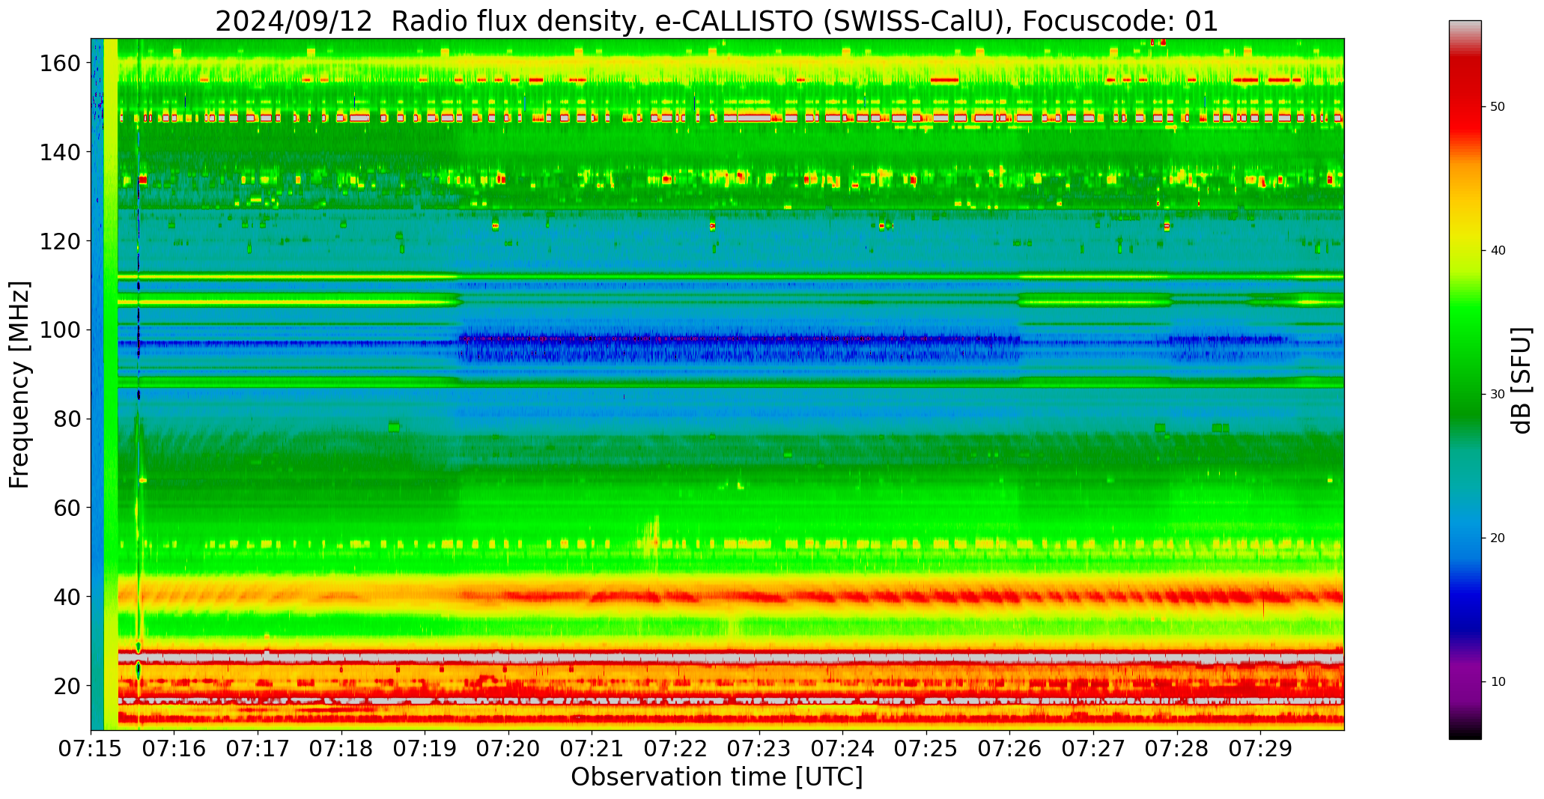Click the 60 frequency tick label
Viewport: 1544px width, 799px height.
67,508
